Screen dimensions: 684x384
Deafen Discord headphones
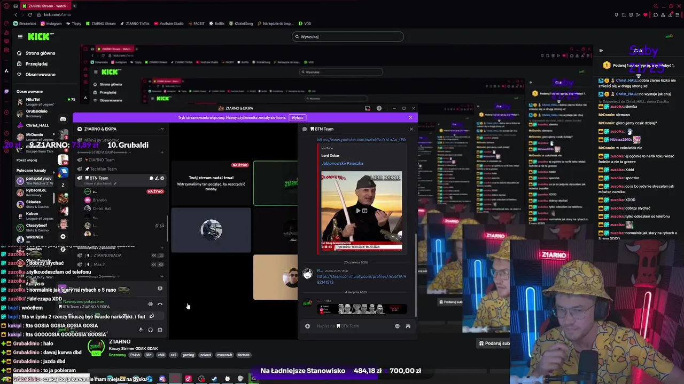[150, 330]
